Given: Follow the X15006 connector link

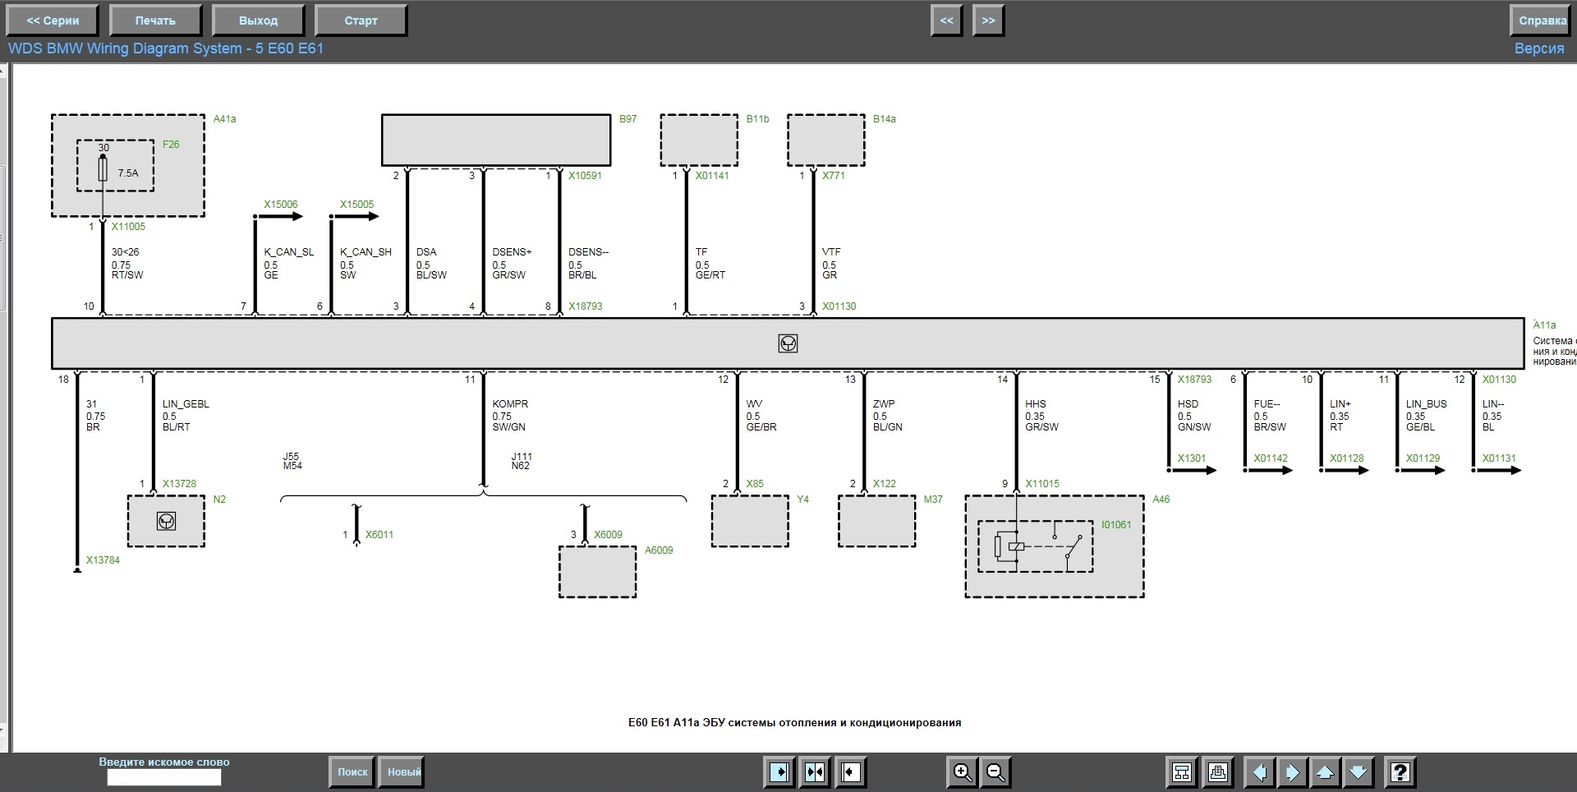Looking at the screenshot, I should pos(280,205).
